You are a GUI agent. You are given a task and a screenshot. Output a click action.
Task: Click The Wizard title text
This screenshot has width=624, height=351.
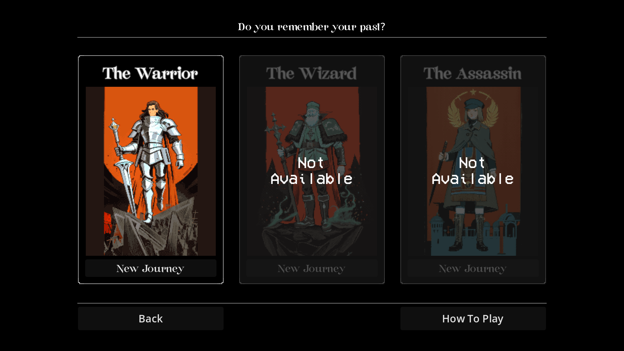[311, 73]
